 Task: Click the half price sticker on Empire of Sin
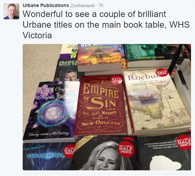(x=116, y=80)
